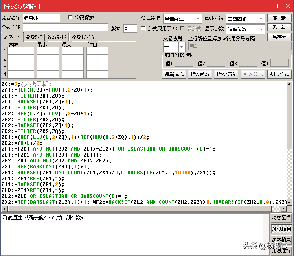This screenshot has height=256, width=294.
Task: Click the vertical scrollbar thumb in code editor
Action: pos(289,118)
